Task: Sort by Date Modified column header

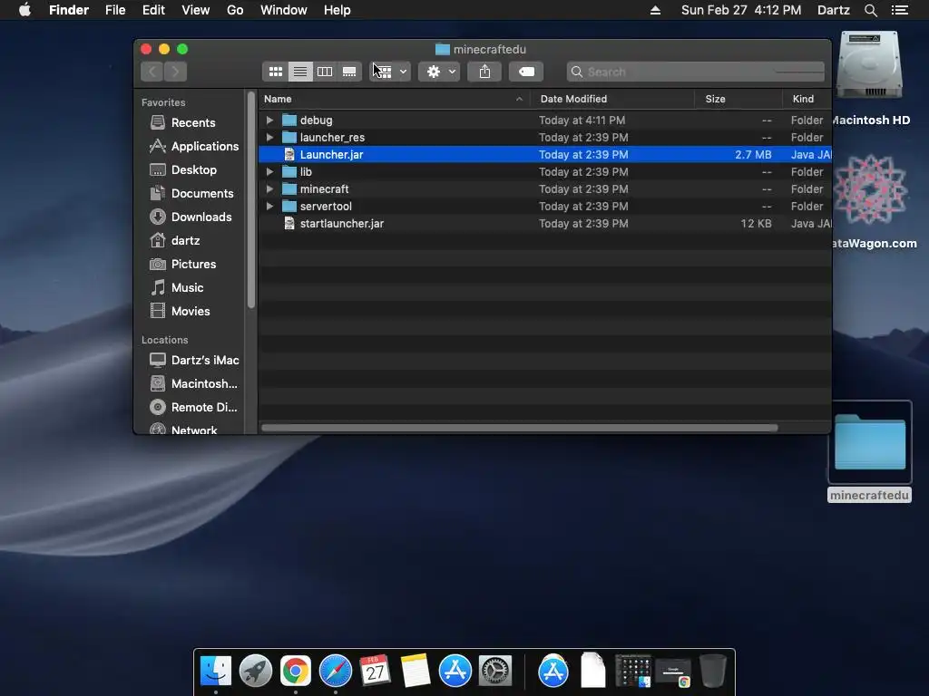Action: click(x=612, y=99)
